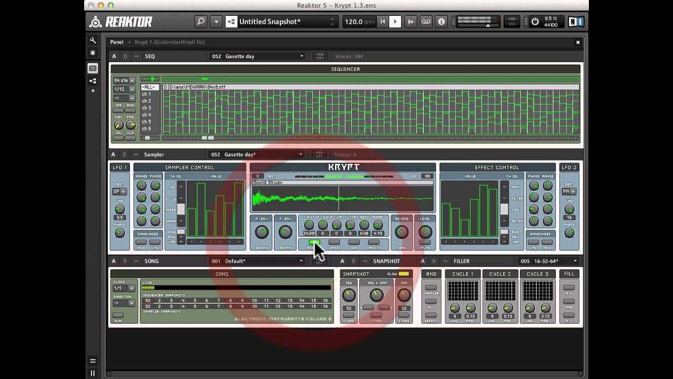
Task: Toggle the tape recorder icon
Action: coord(426,22)
